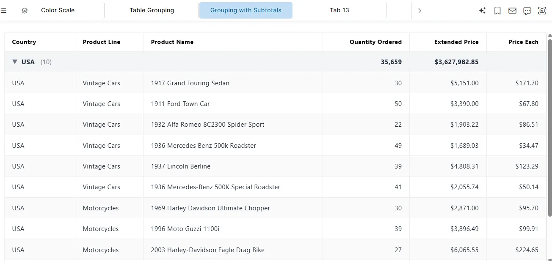Click the bookmark icon
The height and width of the screenshot is (261, 552).
tap(497, 11)
